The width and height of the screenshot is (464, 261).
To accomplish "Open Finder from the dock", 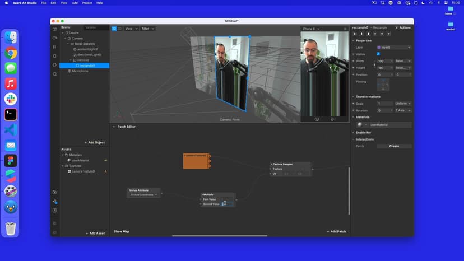I will point(11,38).
